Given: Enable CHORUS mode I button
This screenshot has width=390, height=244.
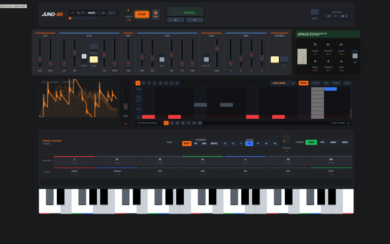Looking at the screenshot, I should pos(275,59).
